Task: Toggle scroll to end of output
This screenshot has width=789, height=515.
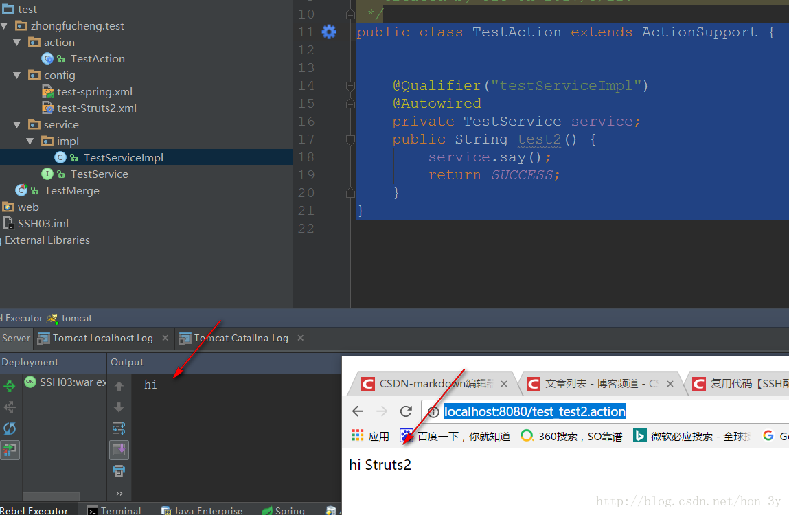Action: (x=119, y=450)
